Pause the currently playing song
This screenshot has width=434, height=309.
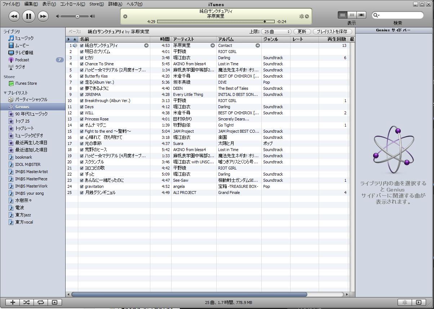pyautogui.click(x=28, y=16)
